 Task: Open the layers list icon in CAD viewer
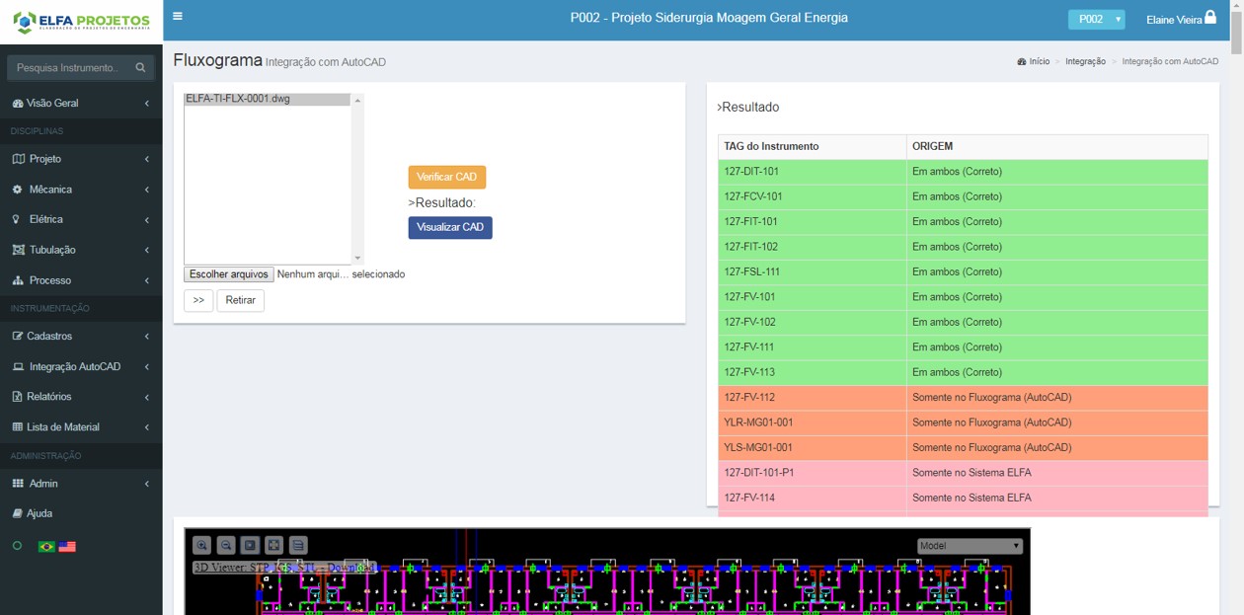(299, 545)
